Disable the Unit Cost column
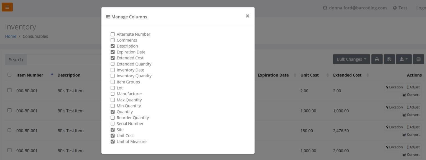The width and height of the screenshot is (426, 160). click(x=113, y=136)
